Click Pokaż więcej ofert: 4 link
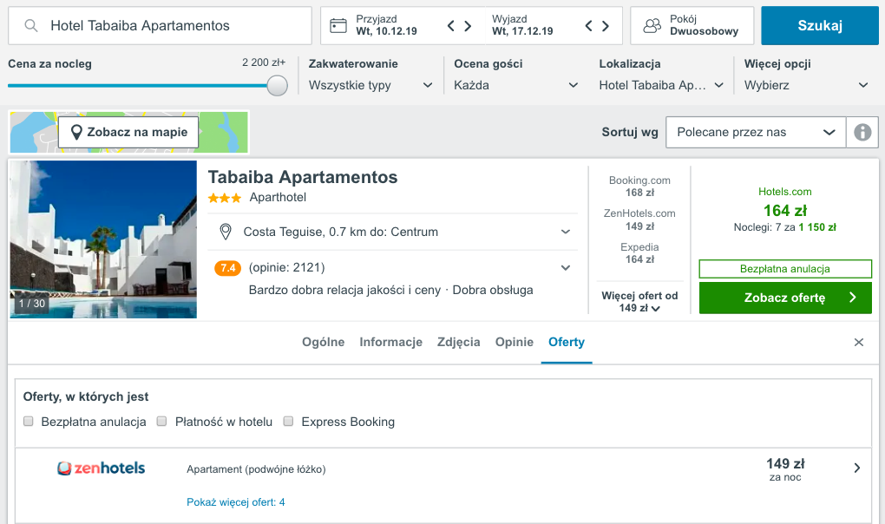Image resolution: width=885 pixels, height=524 pixels. [x=236, y=502]
